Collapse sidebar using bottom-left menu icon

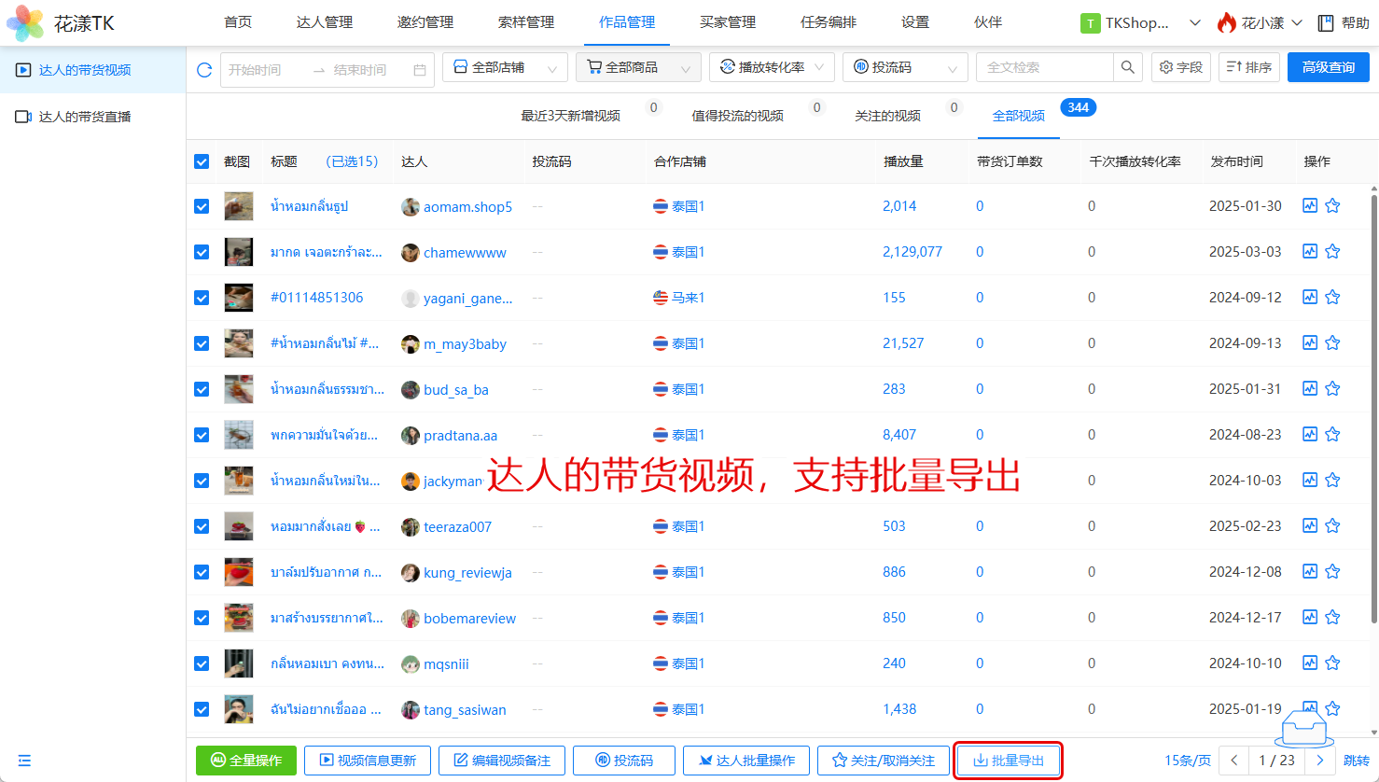pos(24,761)
